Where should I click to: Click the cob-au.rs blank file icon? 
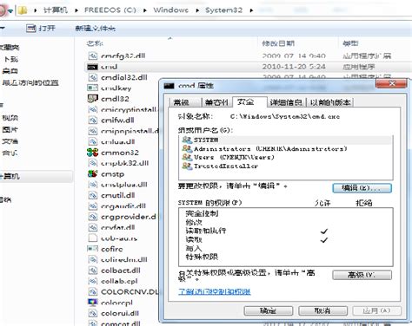tap(92, 238)
